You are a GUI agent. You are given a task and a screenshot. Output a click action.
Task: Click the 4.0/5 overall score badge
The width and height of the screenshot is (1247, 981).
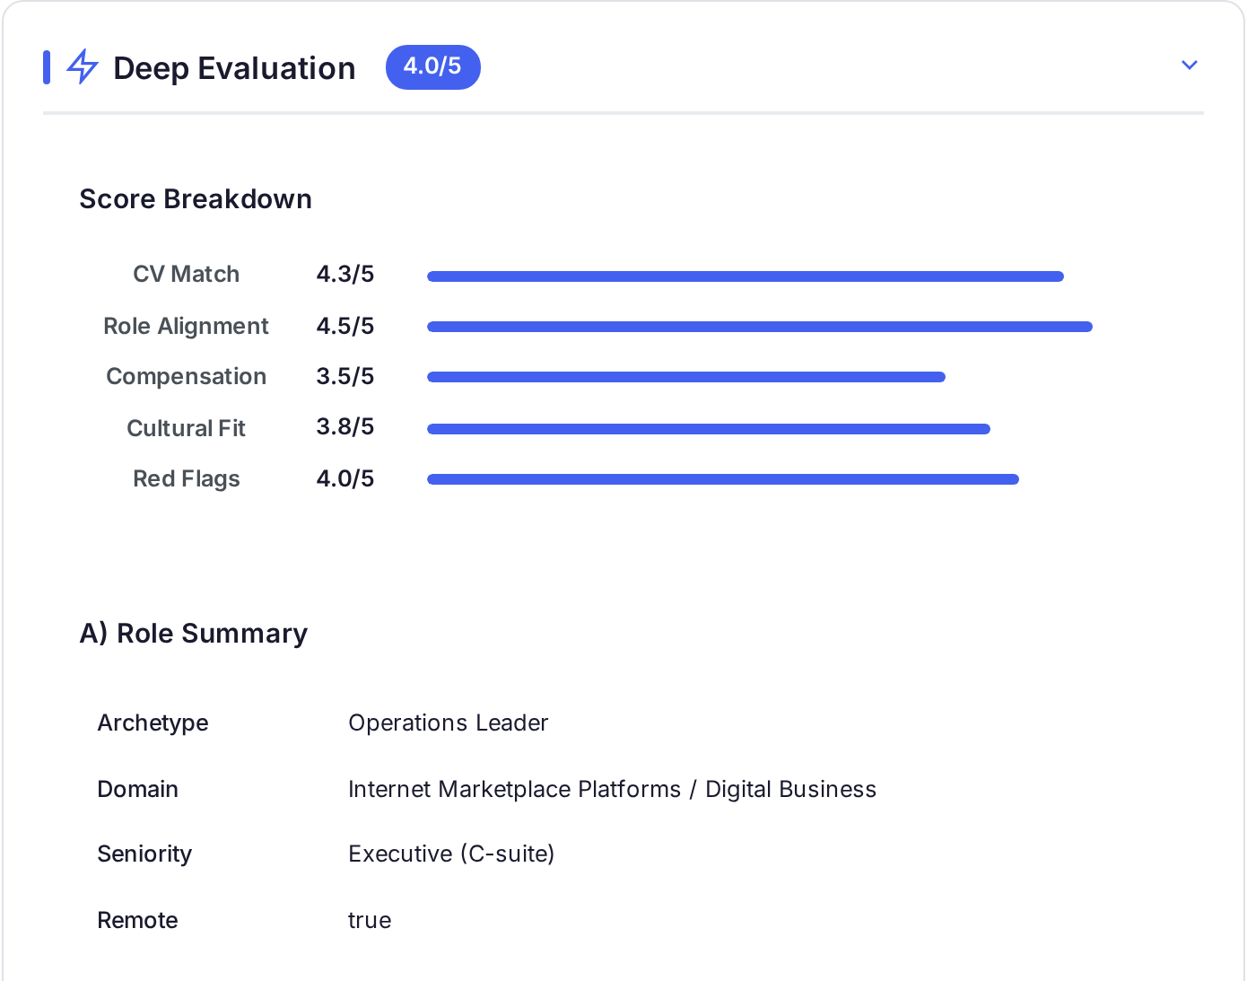click(x=432, y=66)
